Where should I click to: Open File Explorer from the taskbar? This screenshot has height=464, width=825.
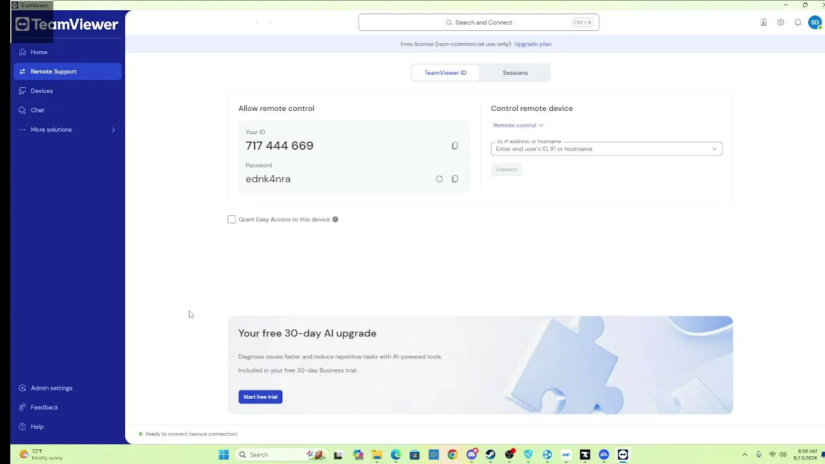377,455
